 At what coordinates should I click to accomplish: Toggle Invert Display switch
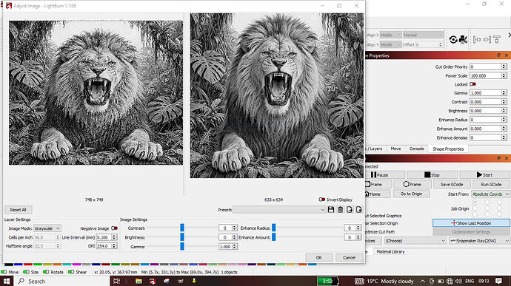coord(322,200)
